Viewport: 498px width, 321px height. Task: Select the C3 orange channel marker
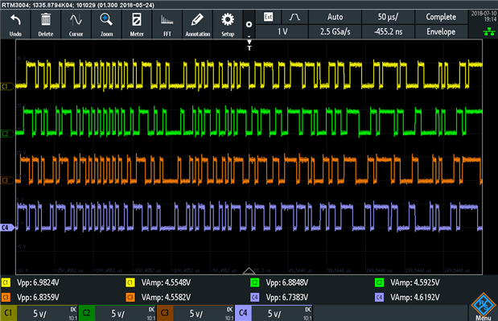click(x=6, y=180)
